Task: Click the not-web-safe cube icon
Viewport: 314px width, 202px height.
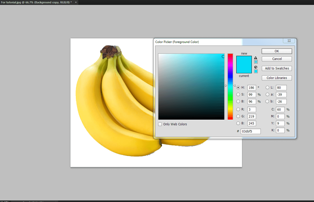Action: pyautogui.click(x=256, y=67)
